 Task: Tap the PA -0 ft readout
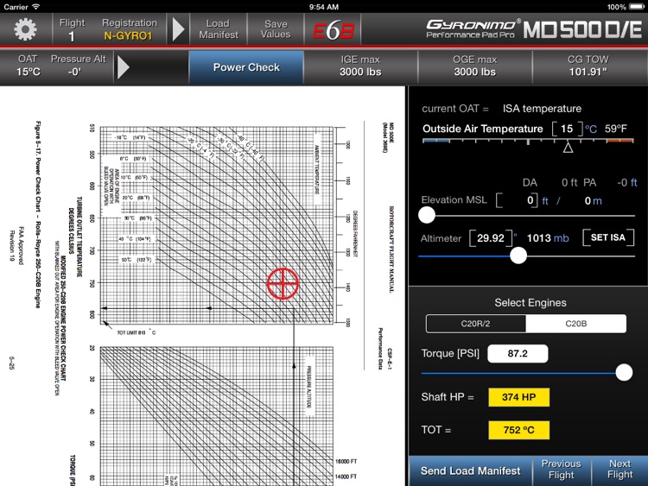coord(610,182)
